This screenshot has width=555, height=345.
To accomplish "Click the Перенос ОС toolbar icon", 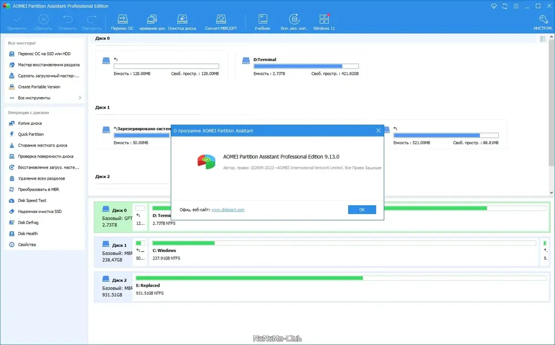I will [x=122, y=22].
